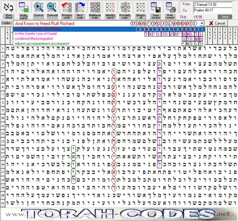This screenshot has width=238, height=221.
Task: Click the Show nikud label button
Action: coord(8,16)
